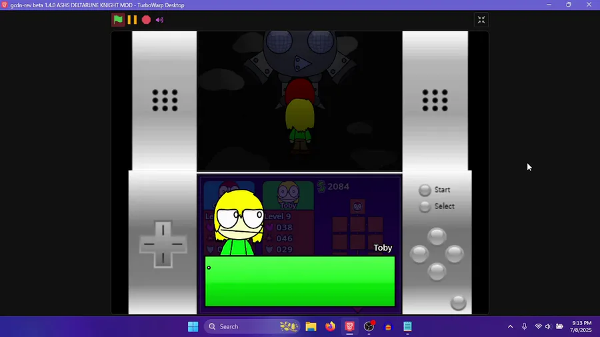The width and height of the screenshot is (600, 337).
Task: Click the green flag to start project
Action: pos(118,20)
